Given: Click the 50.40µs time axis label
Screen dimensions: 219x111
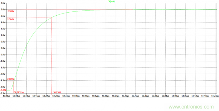Looking at the screenshot, I should (76, 96).
